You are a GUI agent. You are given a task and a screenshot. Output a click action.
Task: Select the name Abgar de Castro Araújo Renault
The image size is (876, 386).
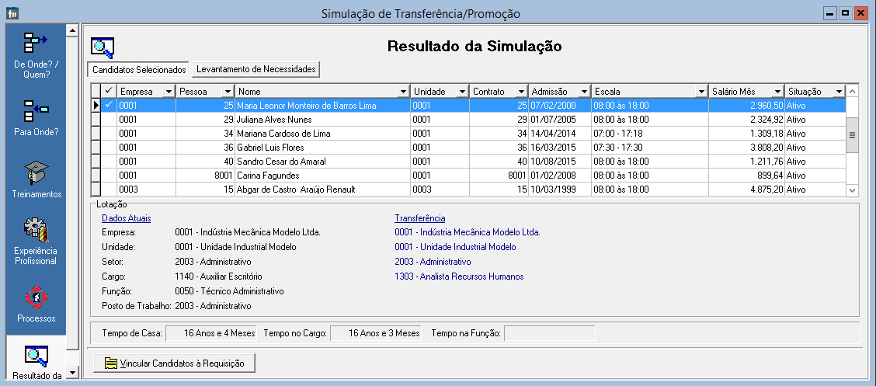tap(296, 190)
